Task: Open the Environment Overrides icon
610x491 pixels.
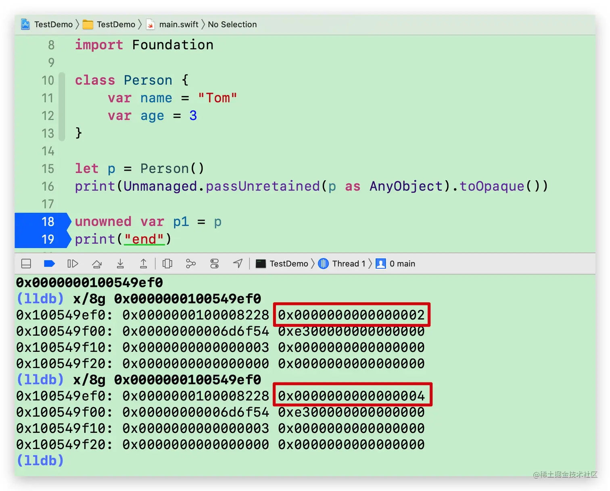Action: tap(214, 264)
